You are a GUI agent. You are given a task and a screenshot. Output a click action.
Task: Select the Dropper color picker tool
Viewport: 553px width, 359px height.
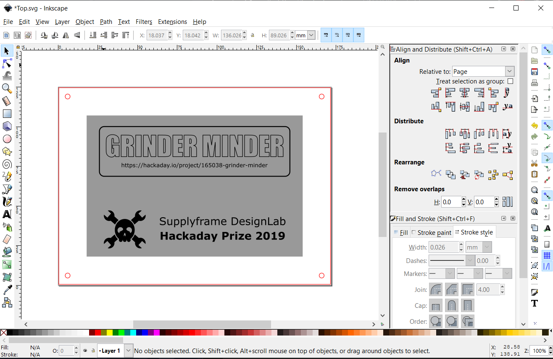click(x=7, y=290)
